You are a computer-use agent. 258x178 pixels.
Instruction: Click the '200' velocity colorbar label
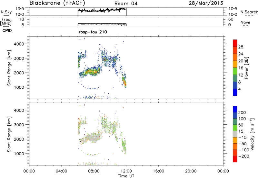point(242,112)
